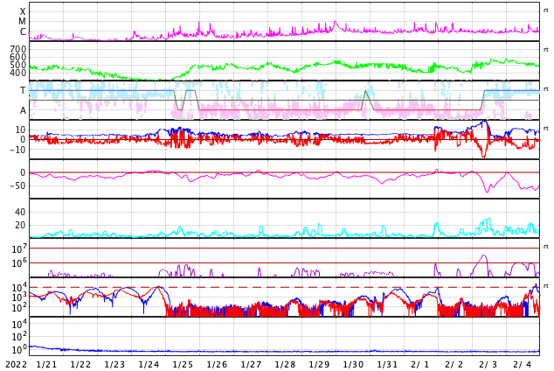The height and width of the screenshot is (371, 554).
Task: Click the 2022 year label at bottom left
Action: click(15, 364)
